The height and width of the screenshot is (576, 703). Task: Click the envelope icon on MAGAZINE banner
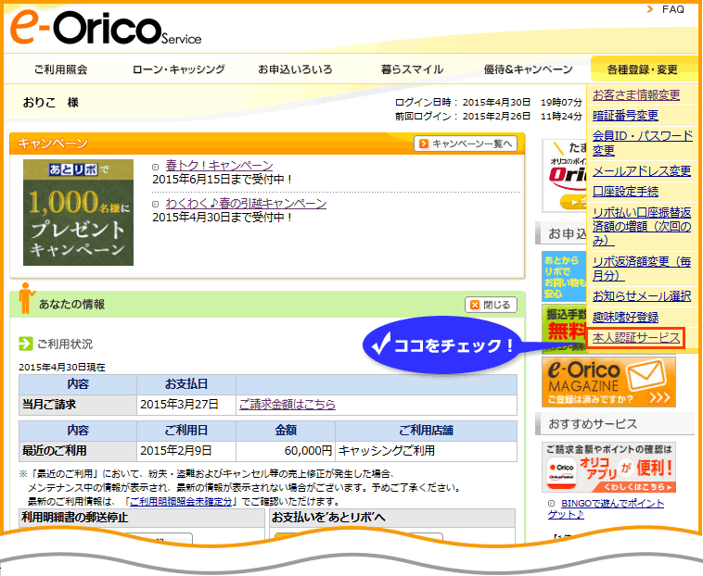pos(646,375)
